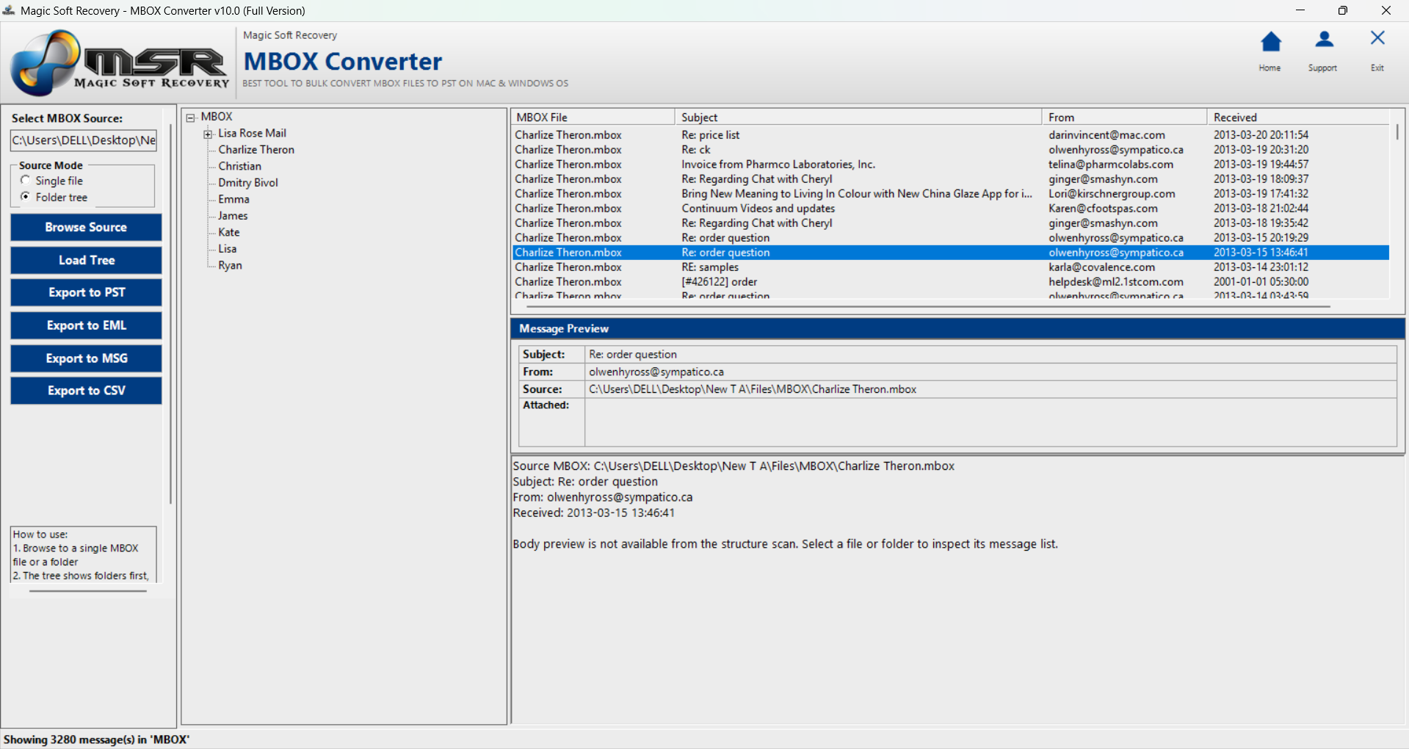Click How to use horizontal scrollbar
Image resolution: width=1409 pixels, height=749 pixels.
point(87,590)
